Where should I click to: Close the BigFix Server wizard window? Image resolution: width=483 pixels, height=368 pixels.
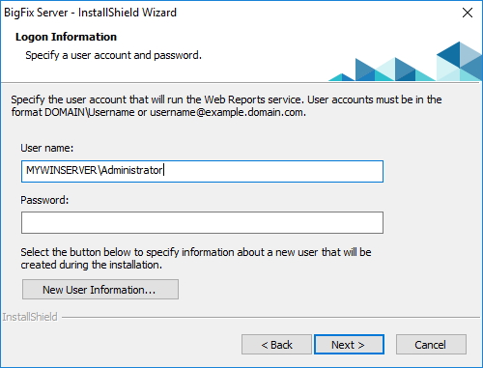(x=468, y=13)
